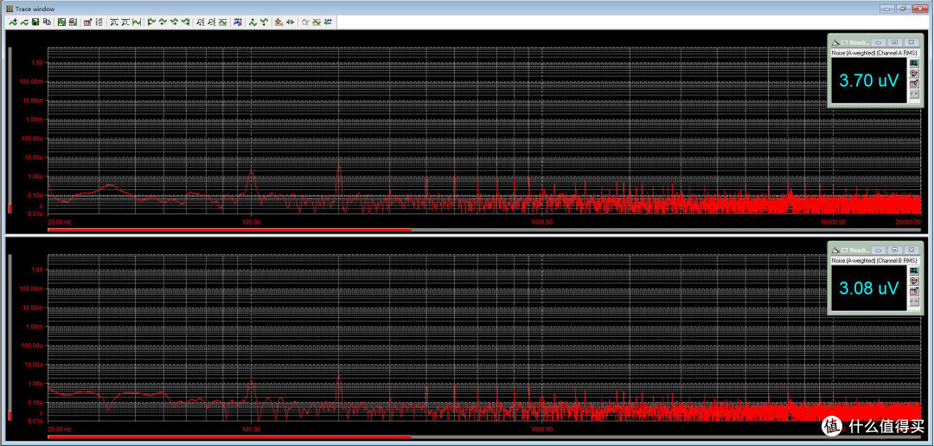The height and width of the screenshot is (446, 934).
Task: Click the settings panel button in Channel B readout
Action: (914, 290)
